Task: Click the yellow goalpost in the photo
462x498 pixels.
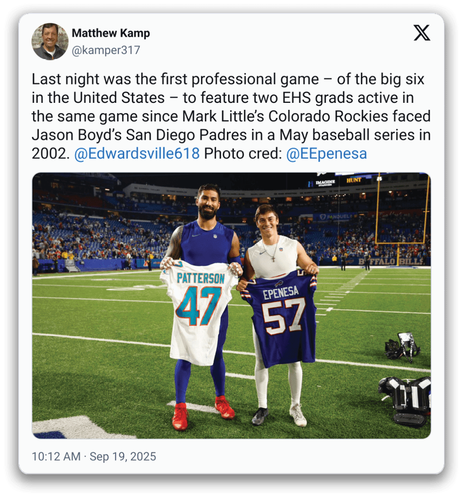Action: [x=403, y=217]
